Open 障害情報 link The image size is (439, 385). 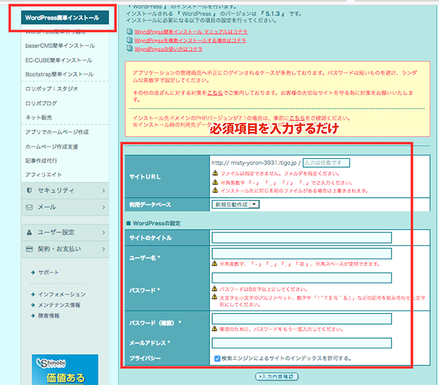point(49,316)
